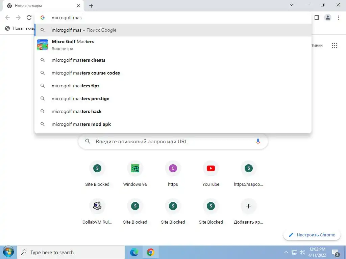Open the Windows 96 shortcut tile

click(135, 174)
